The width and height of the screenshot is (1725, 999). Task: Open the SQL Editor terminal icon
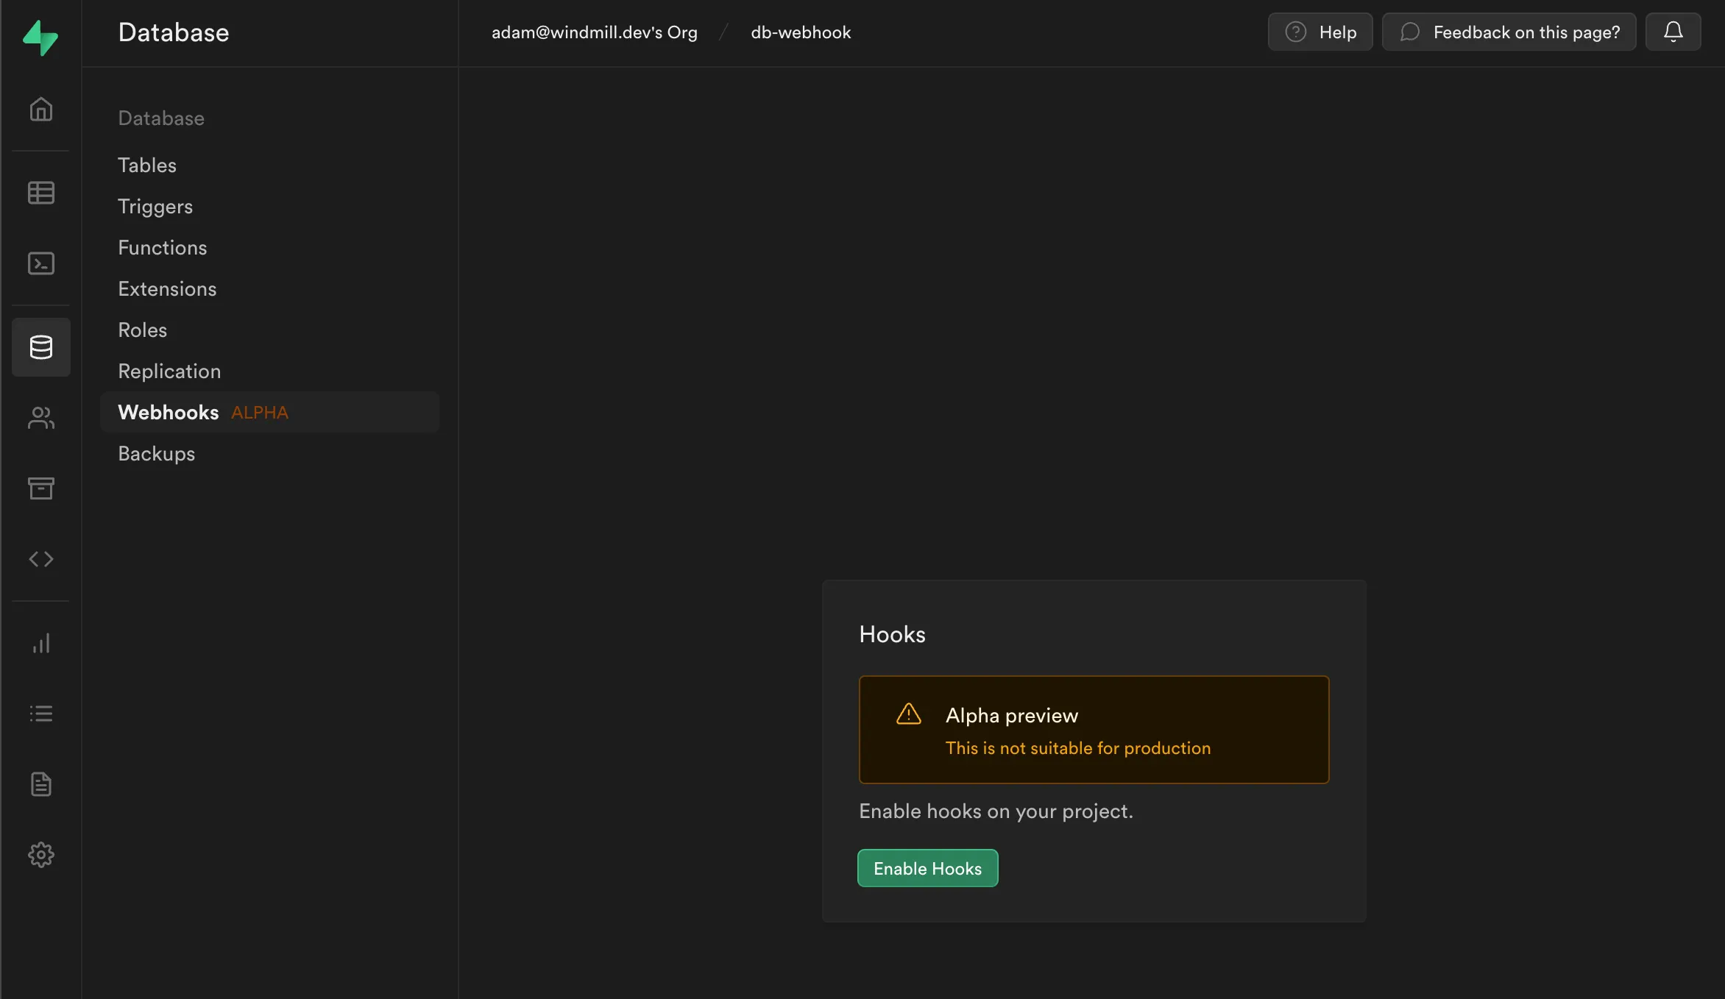pos(40,263)
